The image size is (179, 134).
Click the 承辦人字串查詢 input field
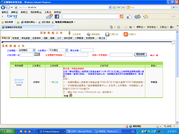point(121,55)
